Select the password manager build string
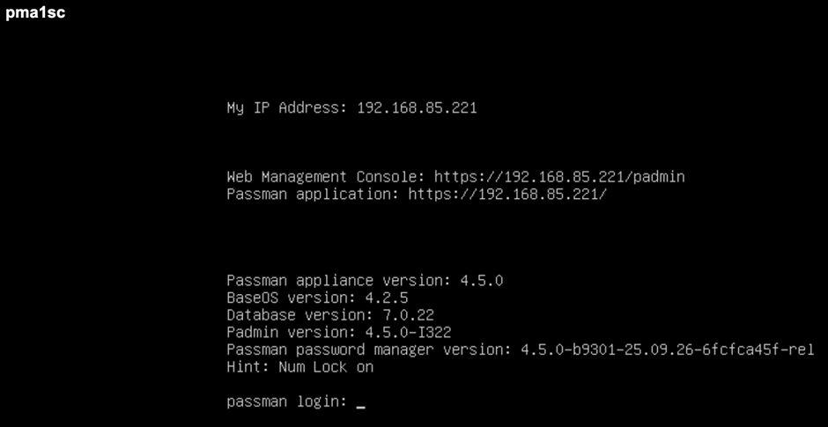Screen dimensions: 828x427 (667, 350)
